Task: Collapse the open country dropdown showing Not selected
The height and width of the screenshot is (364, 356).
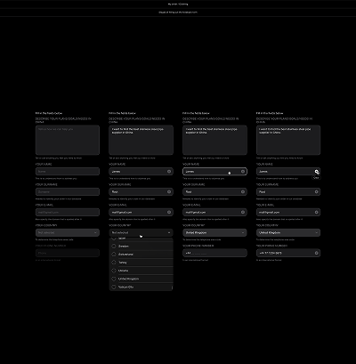Action: [141, 232]
